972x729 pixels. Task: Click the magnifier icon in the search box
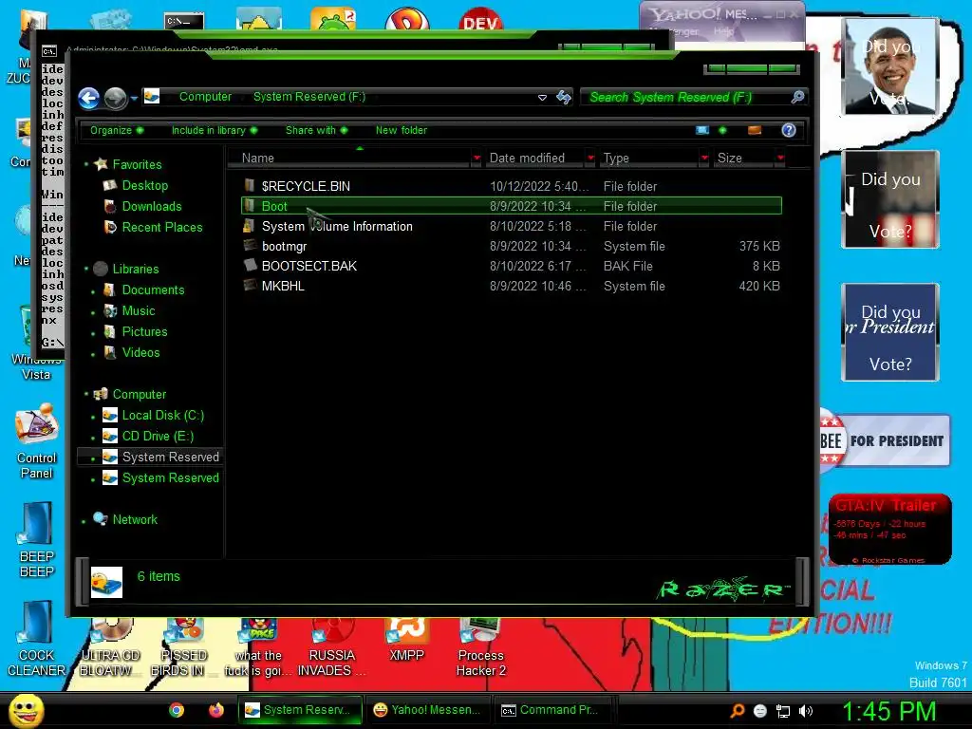click(x=797, y=97)
